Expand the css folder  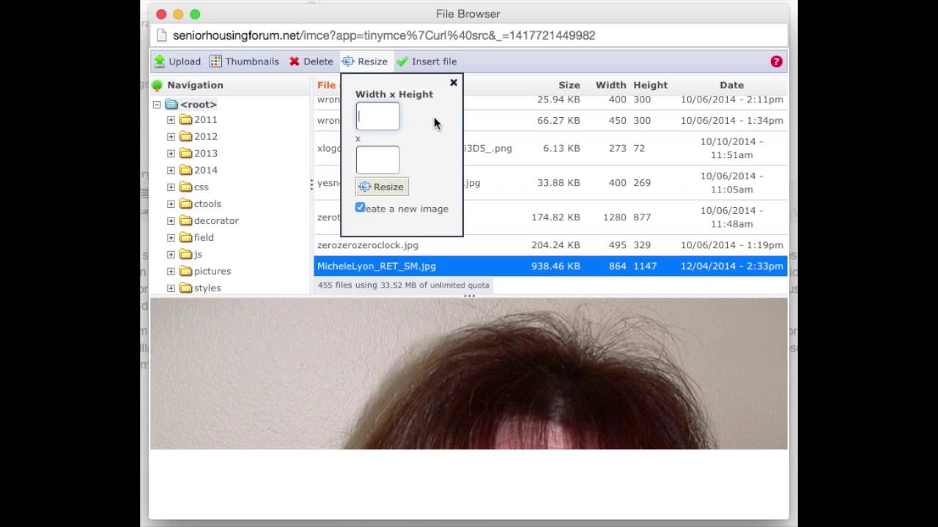pos(171,187)
